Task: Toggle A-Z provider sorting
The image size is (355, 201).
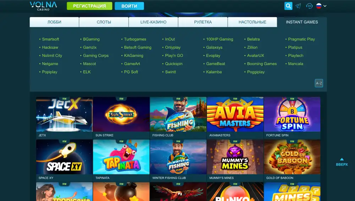Action: [319, 83]
